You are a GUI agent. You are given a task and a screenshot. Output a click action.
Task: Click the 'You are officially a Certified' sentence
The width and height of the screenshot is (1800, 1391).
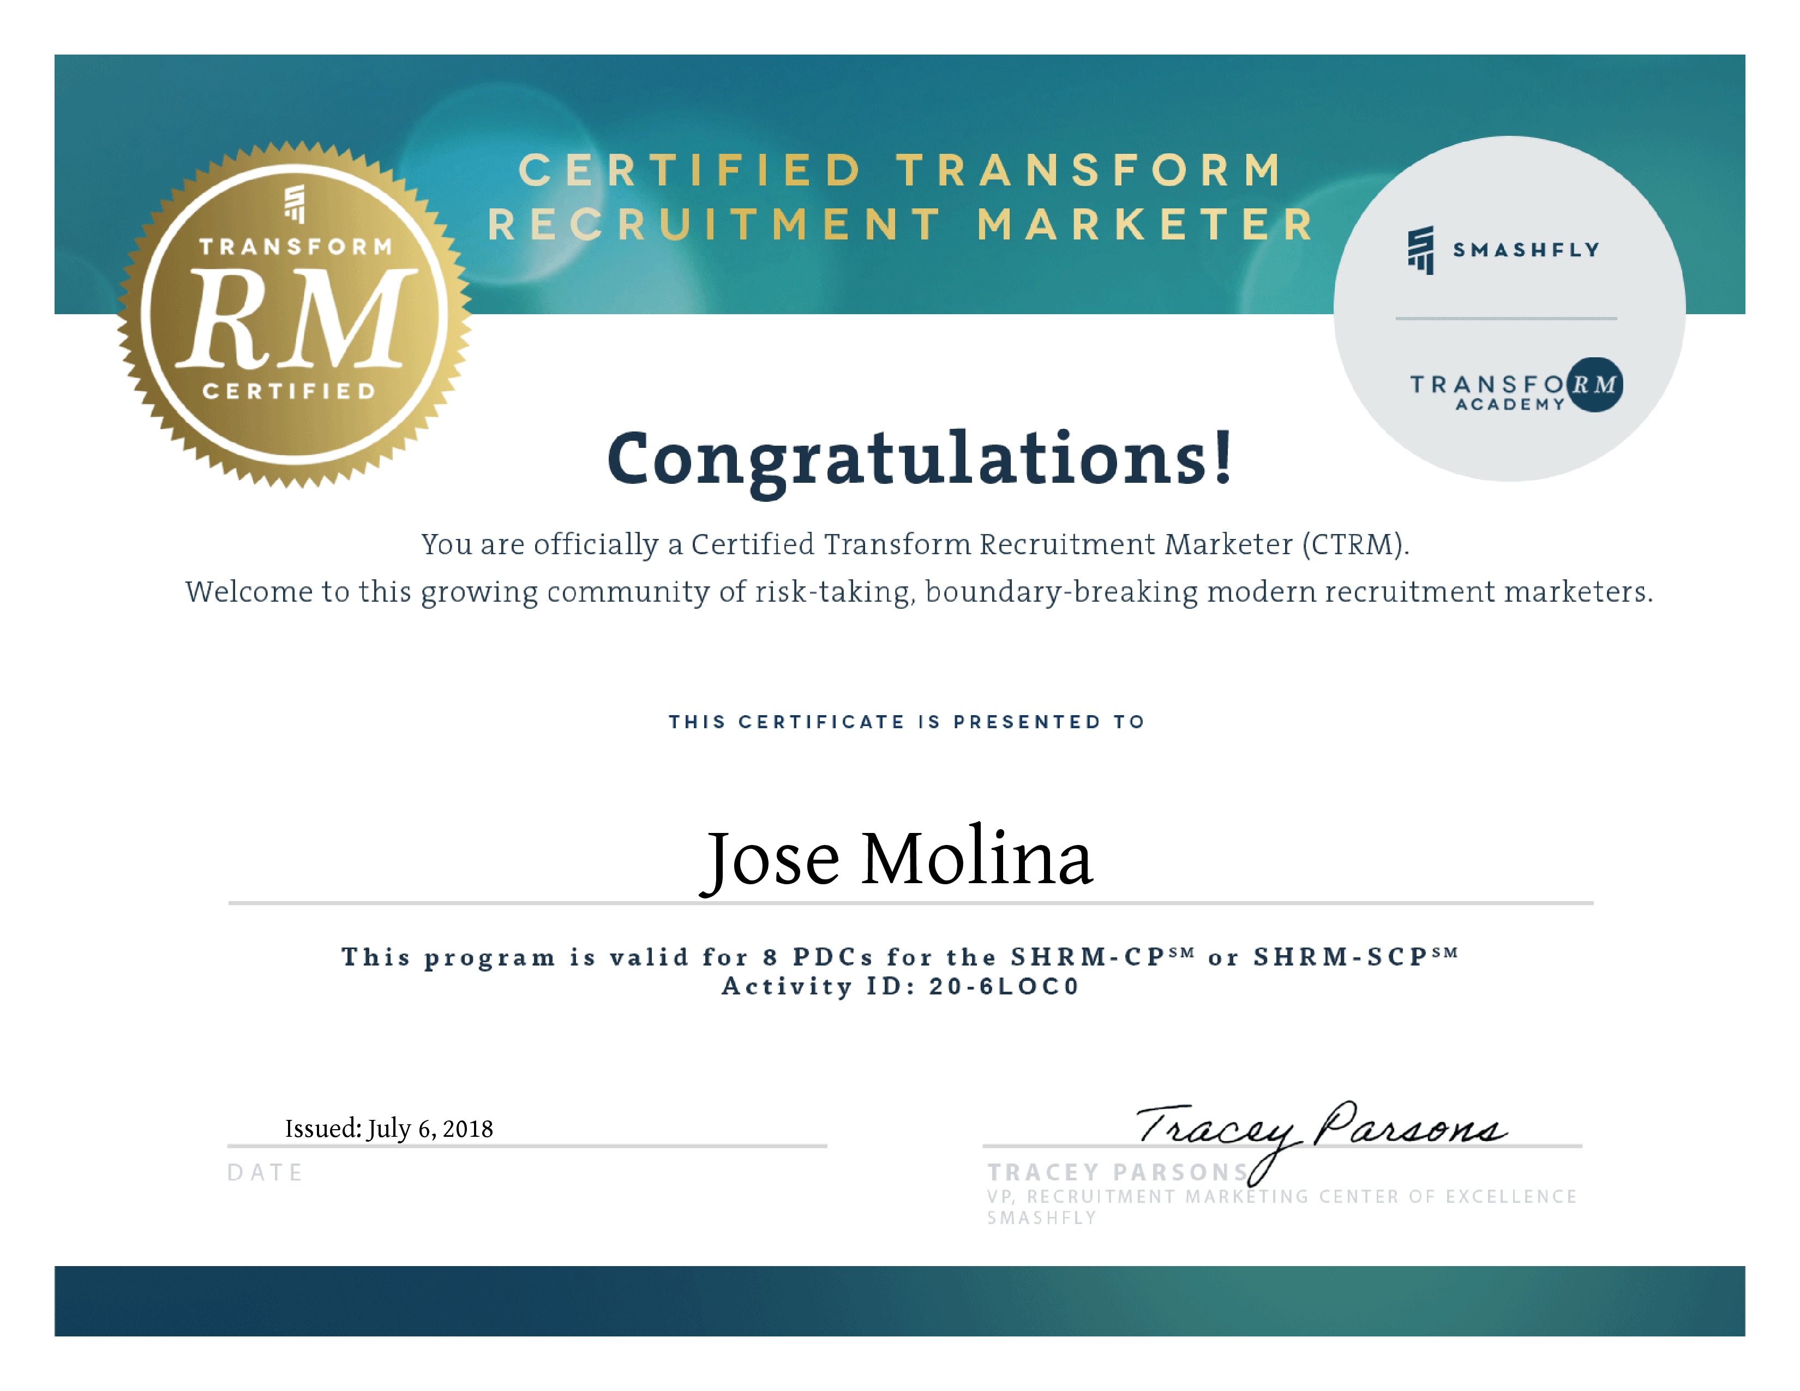(x=915, y=545)
